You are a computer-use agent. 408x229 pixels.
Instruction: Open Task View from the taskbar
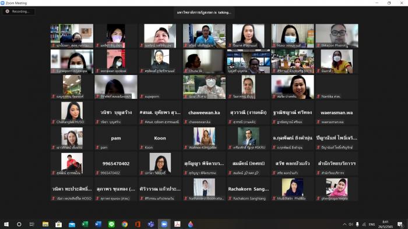[x=31, y=224]
